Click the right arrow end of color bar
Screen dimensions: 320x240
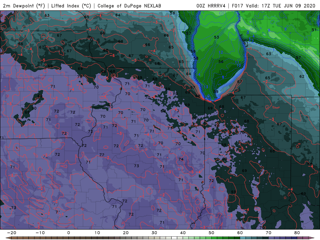click(x=312, y=238)
